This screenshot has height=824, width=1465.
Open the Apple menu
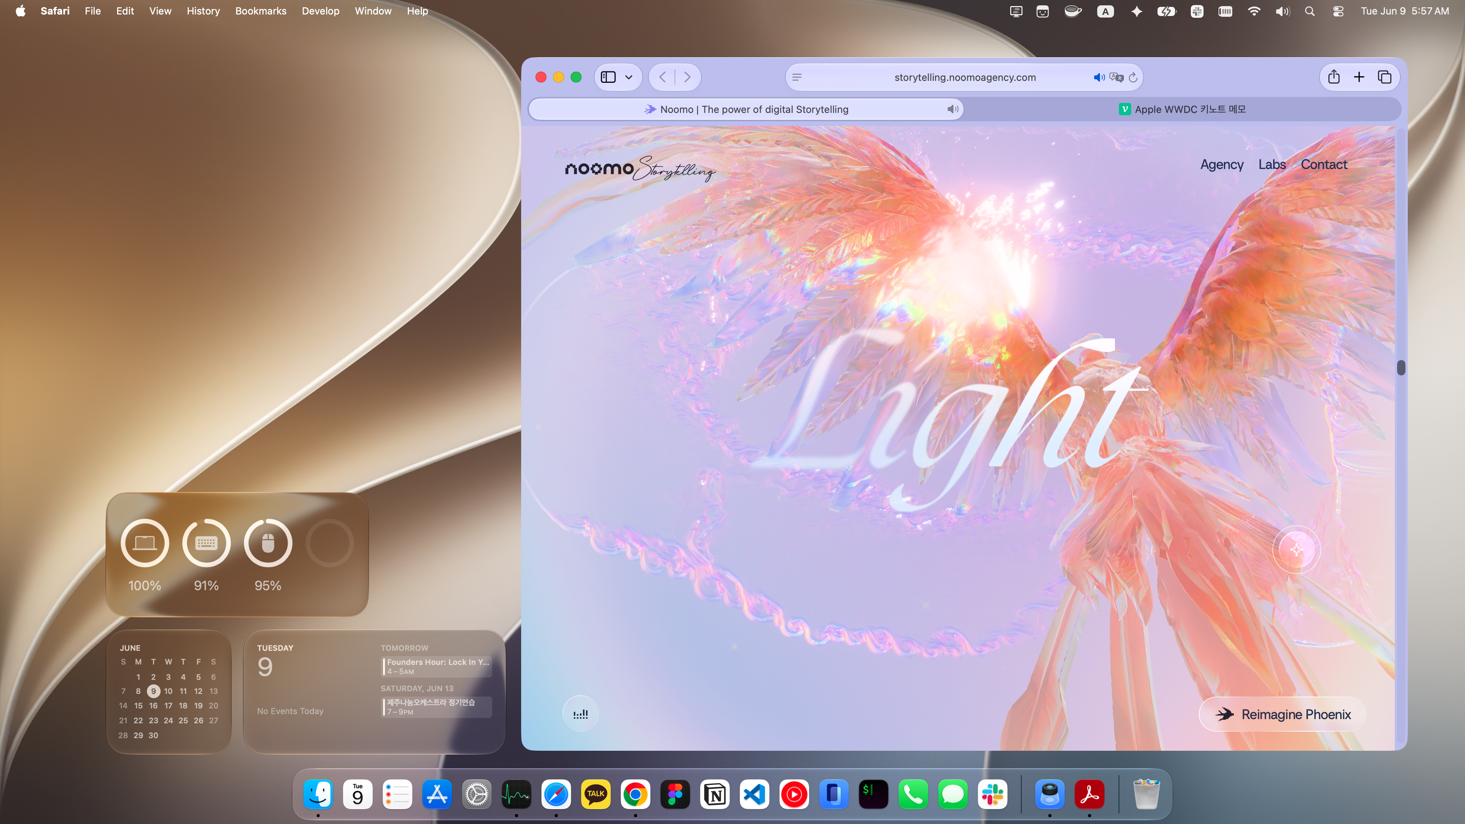click(x=21, y=11)
